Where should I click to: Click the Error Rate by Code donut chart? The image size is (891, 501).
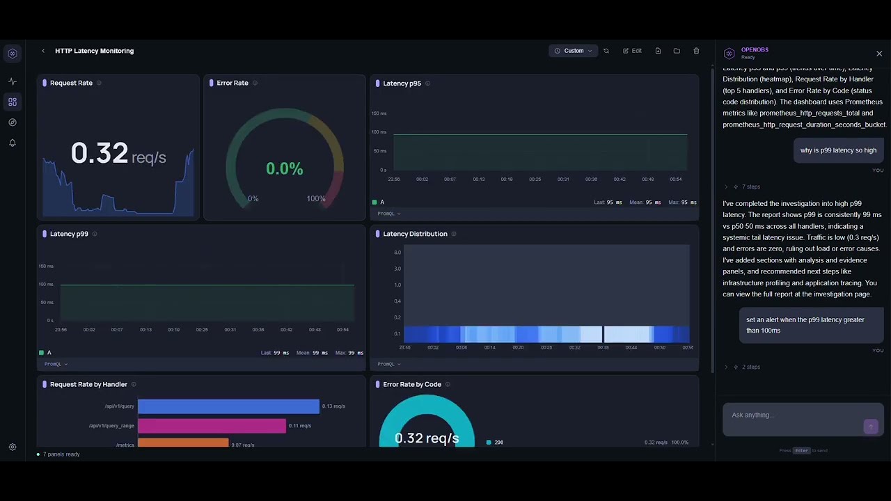[427, 421]
